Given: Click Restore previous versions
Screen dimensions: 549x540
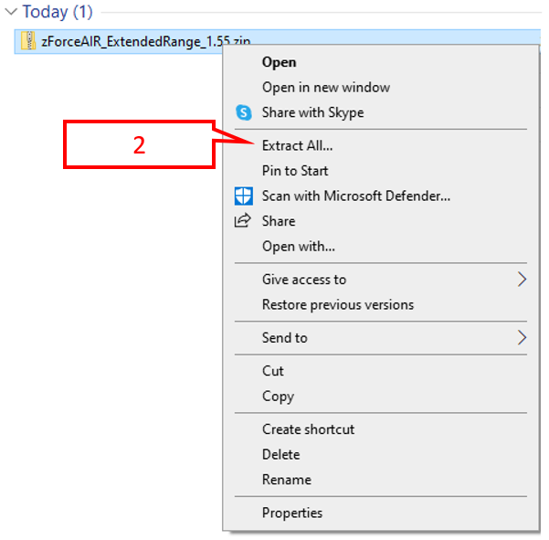Looking at the screenshot, I should pos(337,304).
